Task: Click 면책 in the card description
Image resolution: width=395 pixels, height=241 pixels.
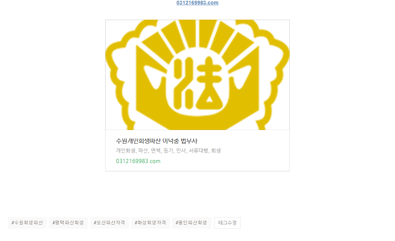Action: pos(156,150)
